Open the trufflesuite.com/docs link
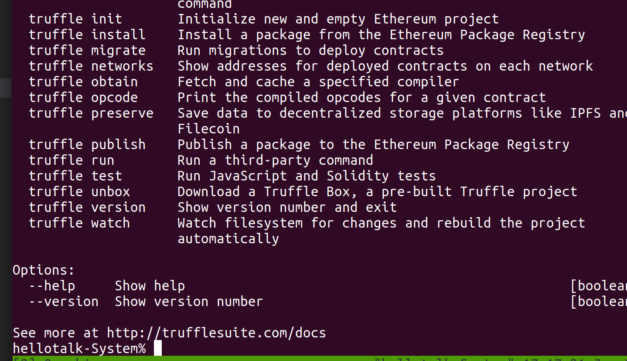627x361 pixels. (x=216, y=333)
